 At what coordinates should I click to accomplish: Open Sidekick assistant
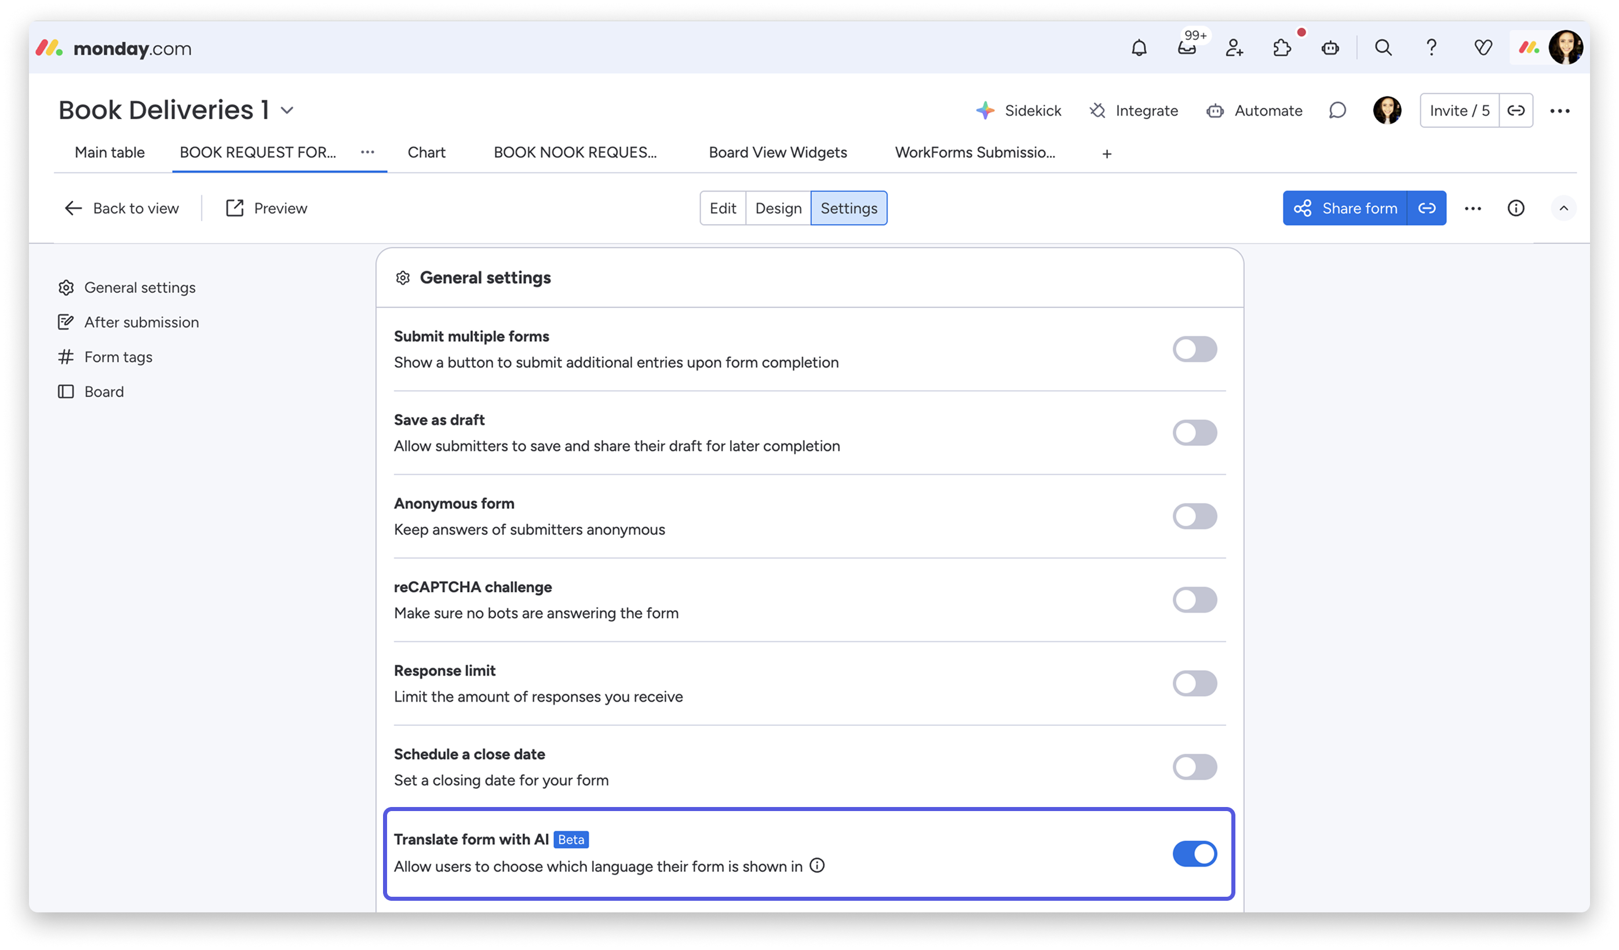(1018, 111)
